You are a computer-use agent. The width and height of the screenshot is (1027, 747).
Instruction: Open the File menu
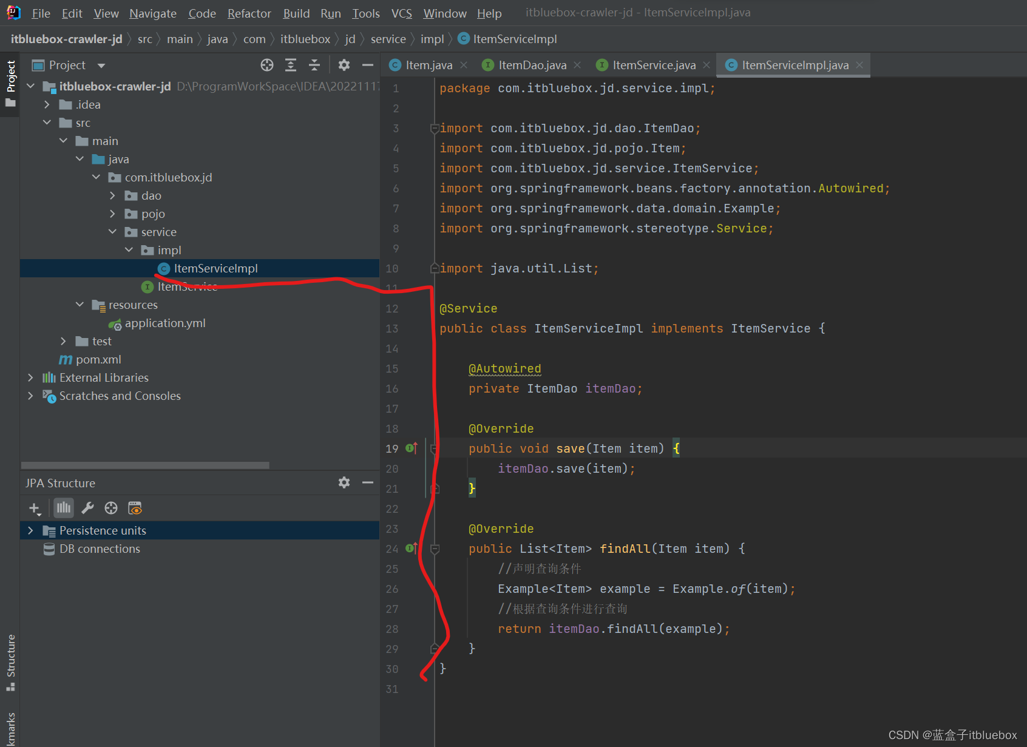[x=41, y=13]
